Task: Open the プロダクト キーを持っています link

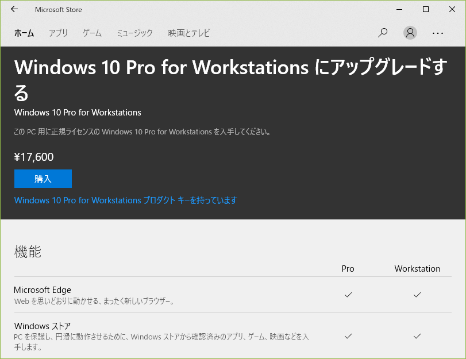Action: pos(126,200)
